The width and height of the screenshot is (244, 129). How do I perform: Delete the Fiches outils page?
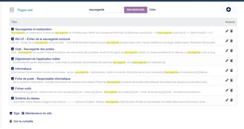coord(231,90)
